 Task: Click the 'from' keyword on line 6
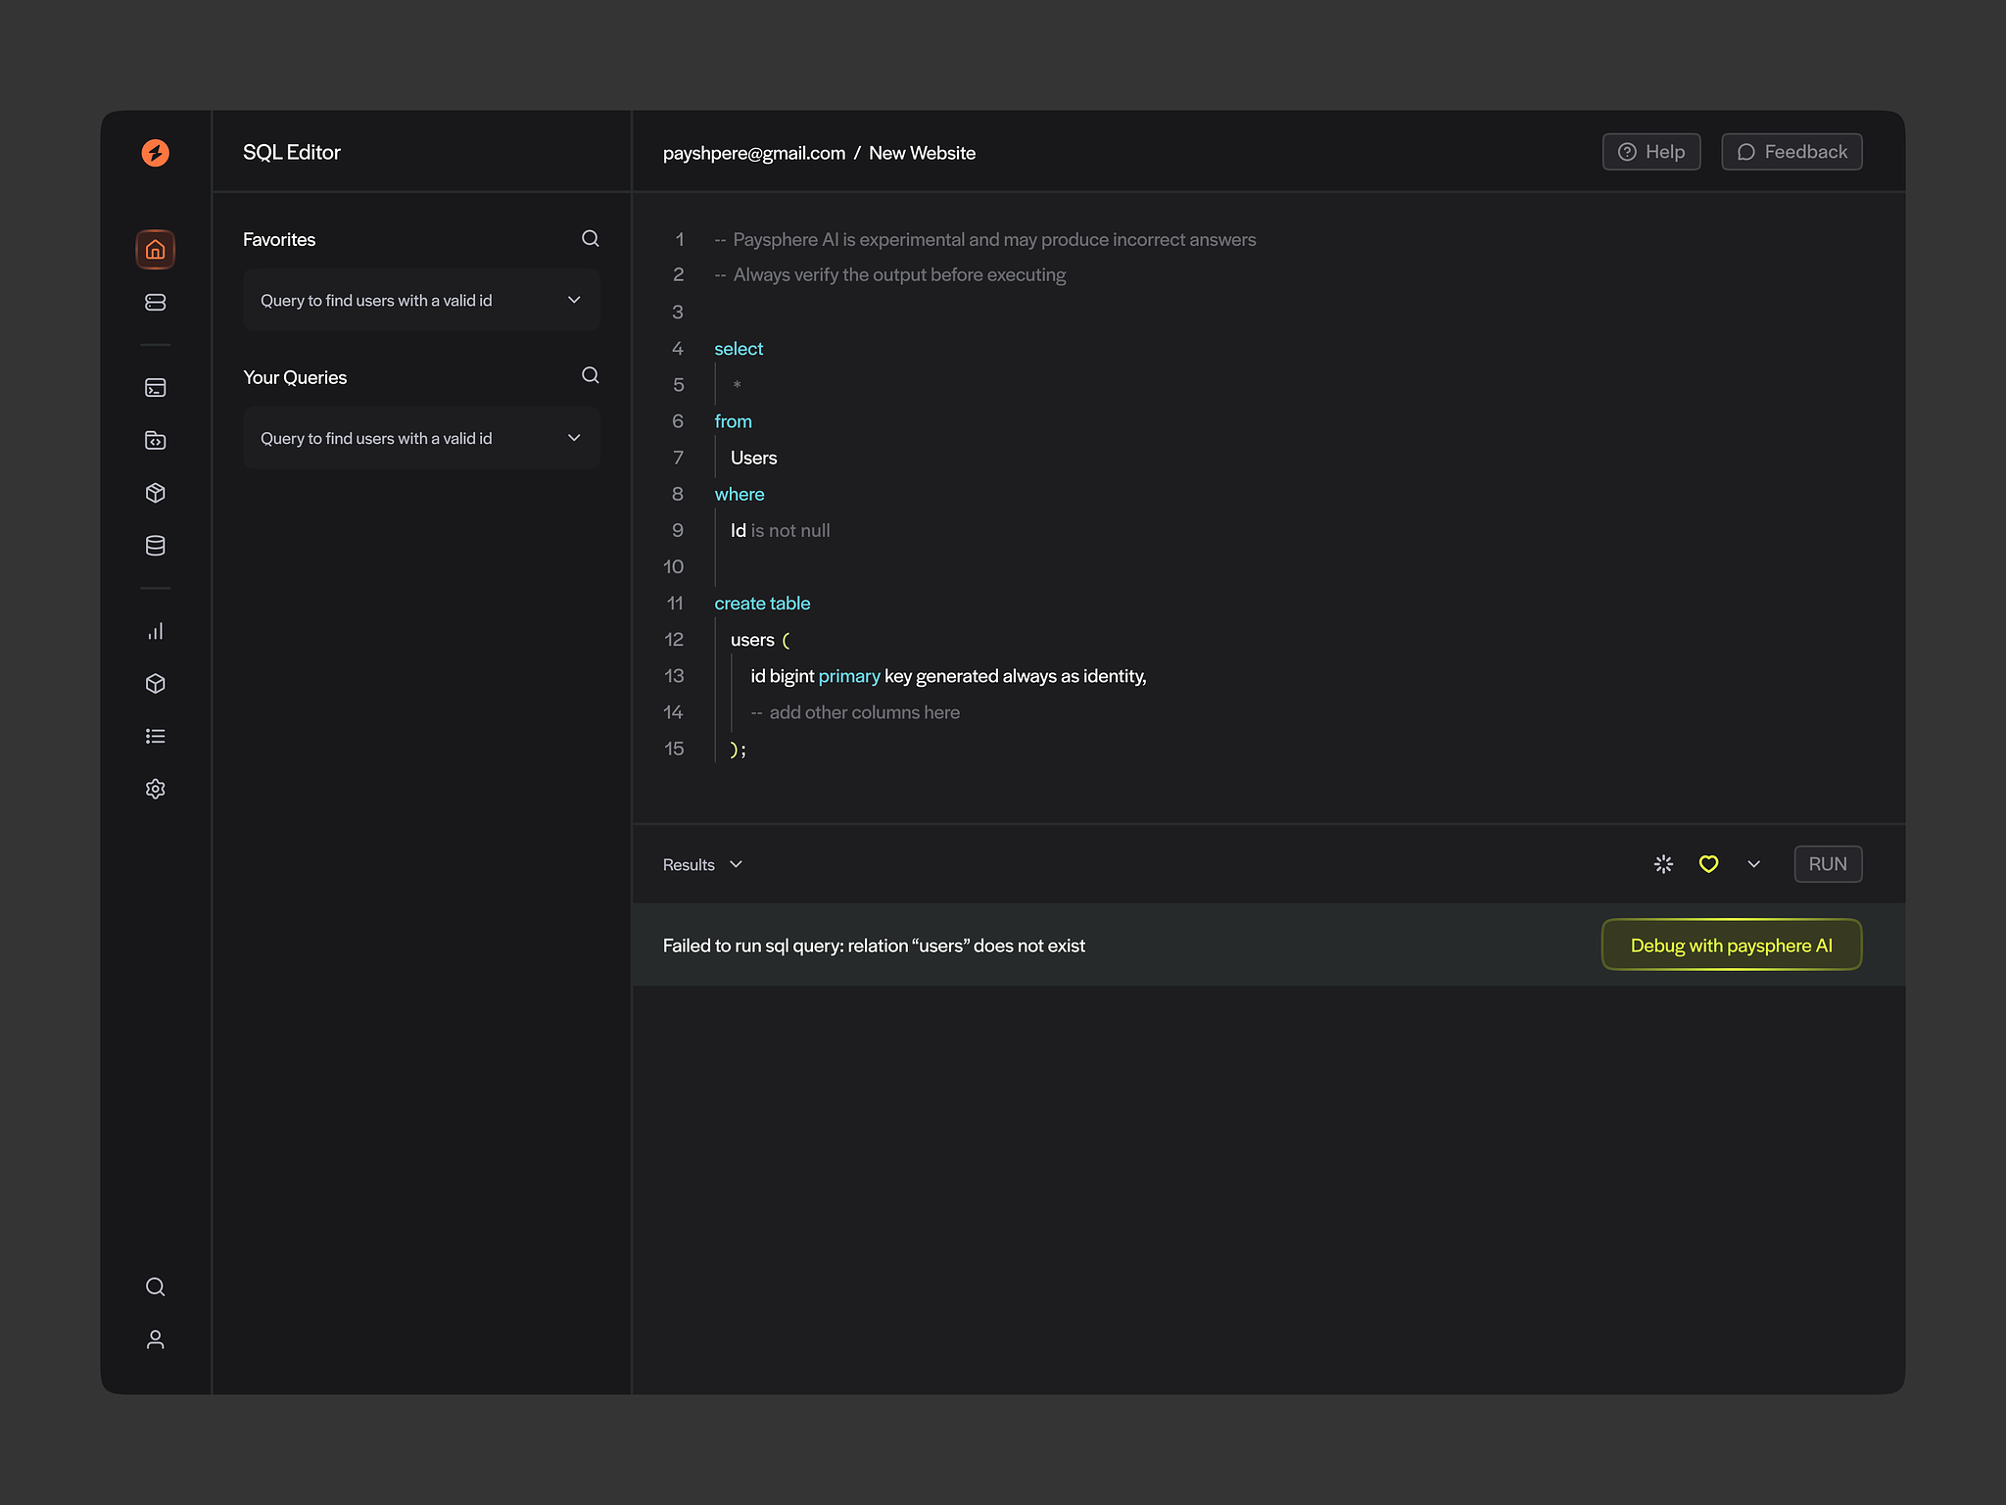pyautogui.click(x=733, y=421)
